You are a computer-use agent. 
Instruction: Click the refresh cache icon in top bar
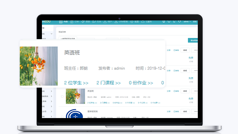click(179, 21)
